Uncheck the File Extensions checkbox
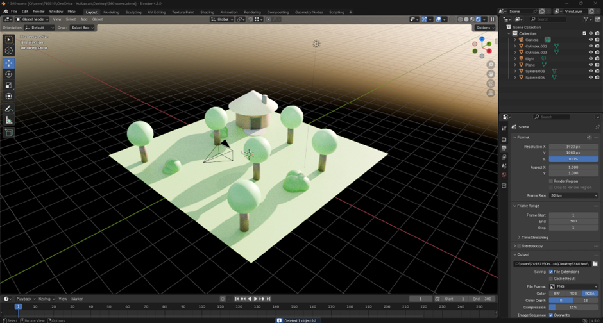 pos(550,272)
